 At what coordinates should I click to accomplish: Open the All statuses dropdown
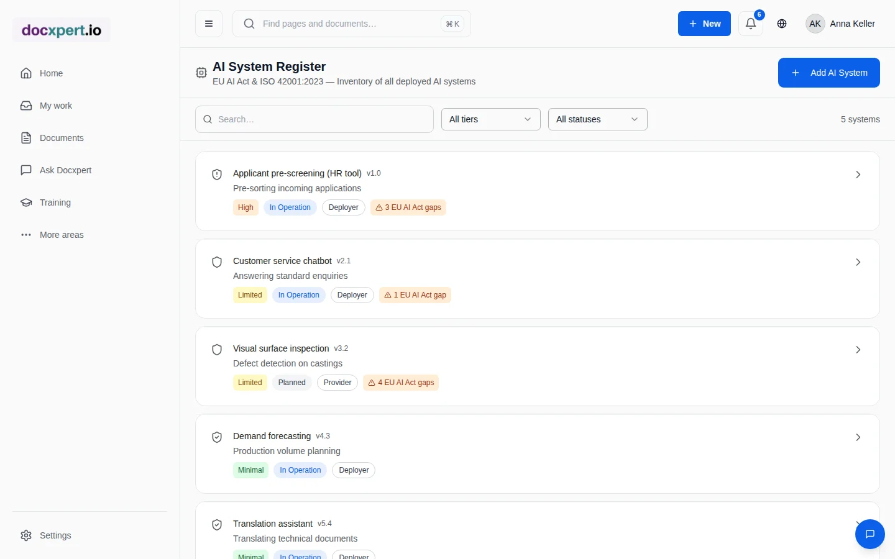click(x=598, y=119)
